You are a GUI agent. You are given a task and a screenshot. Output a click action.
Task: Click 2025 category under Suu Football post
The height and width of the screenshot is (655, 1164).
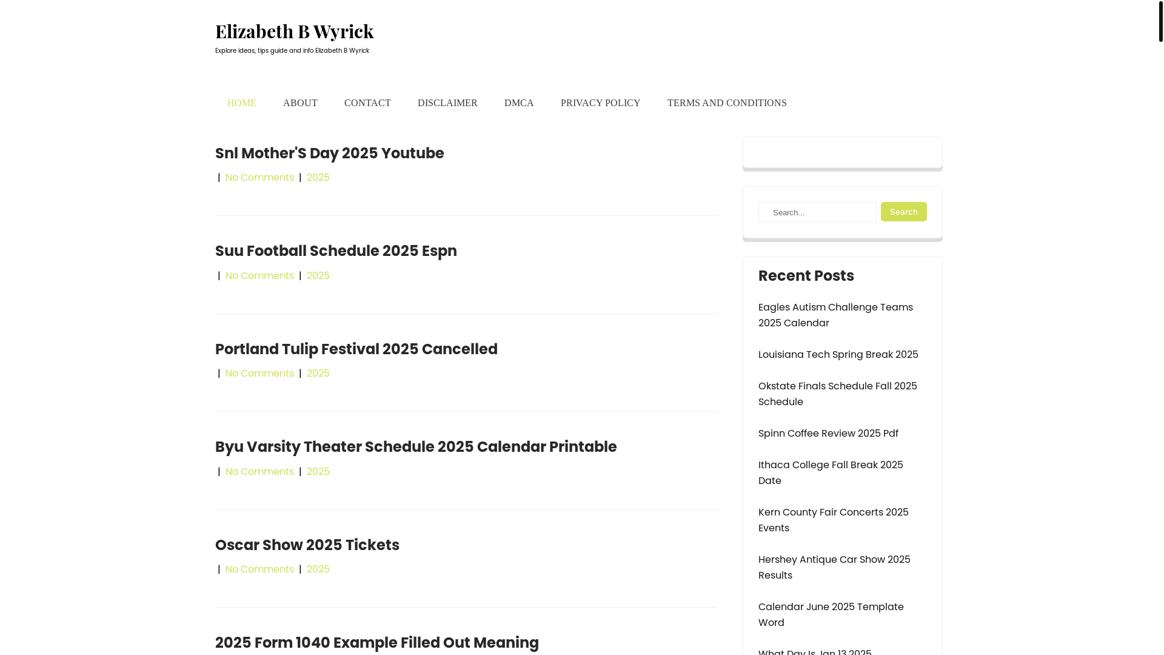pos(318,276)
